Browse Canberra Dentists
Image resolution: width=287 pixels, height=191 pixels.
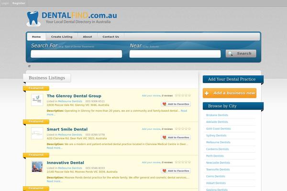[x=217, y=149]
